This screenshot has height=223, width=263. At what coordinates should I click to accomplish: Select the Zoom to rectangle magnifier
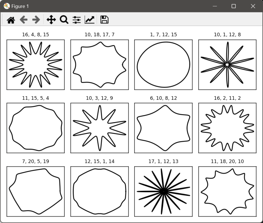[x=64, y=20]
